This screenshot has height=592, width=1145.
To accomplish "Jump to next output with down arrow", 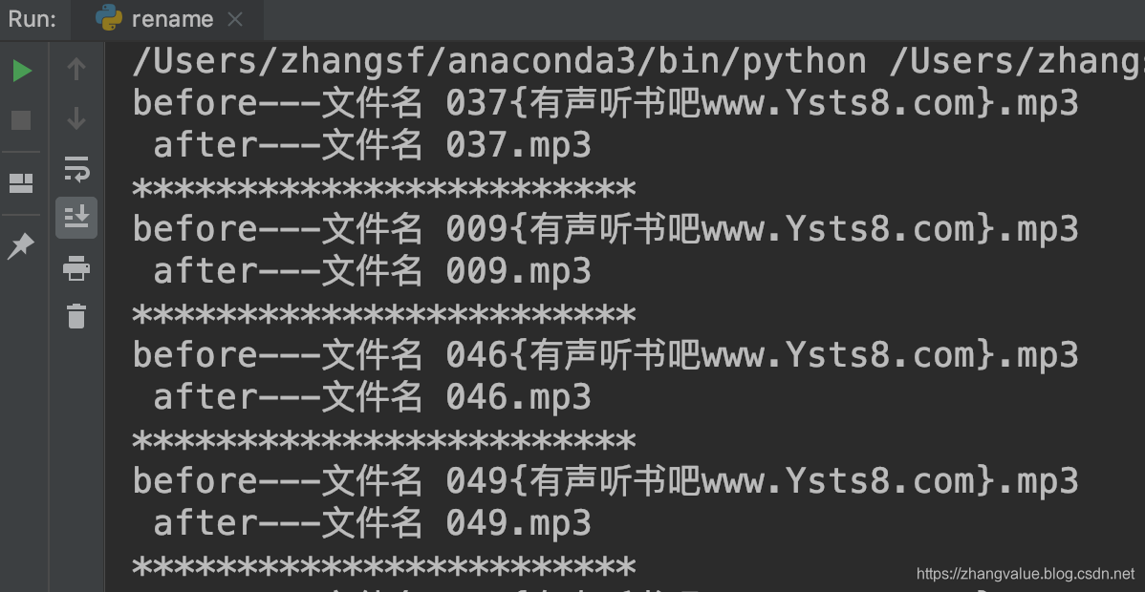I will click(76, 121).
